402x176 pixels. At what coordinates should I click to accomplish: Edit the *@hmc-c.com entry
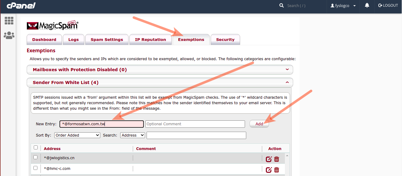pos(269,170)
